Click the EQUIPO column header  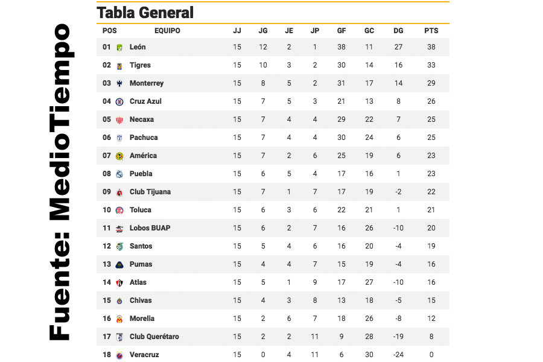[x=167, y=31]
